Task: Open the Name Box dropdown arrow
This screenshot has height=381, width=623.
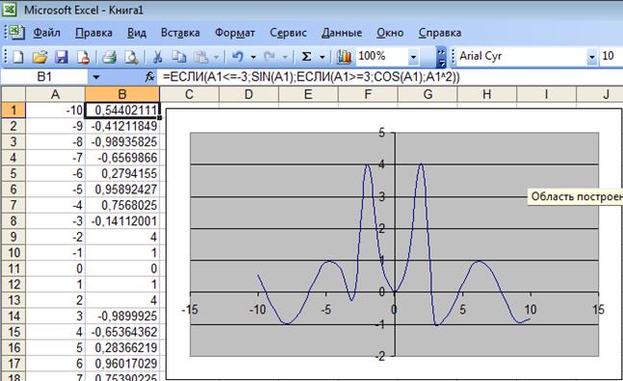Action: pyautogui.click(x=95, y=77)
